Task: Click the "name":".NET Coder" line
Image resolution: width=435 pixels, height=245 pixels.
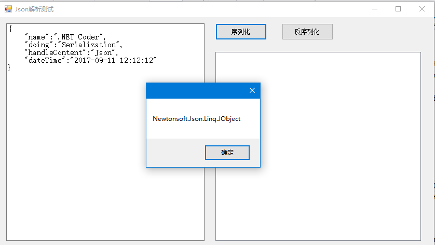Action: pyautogui.click(x=65, y=37)
